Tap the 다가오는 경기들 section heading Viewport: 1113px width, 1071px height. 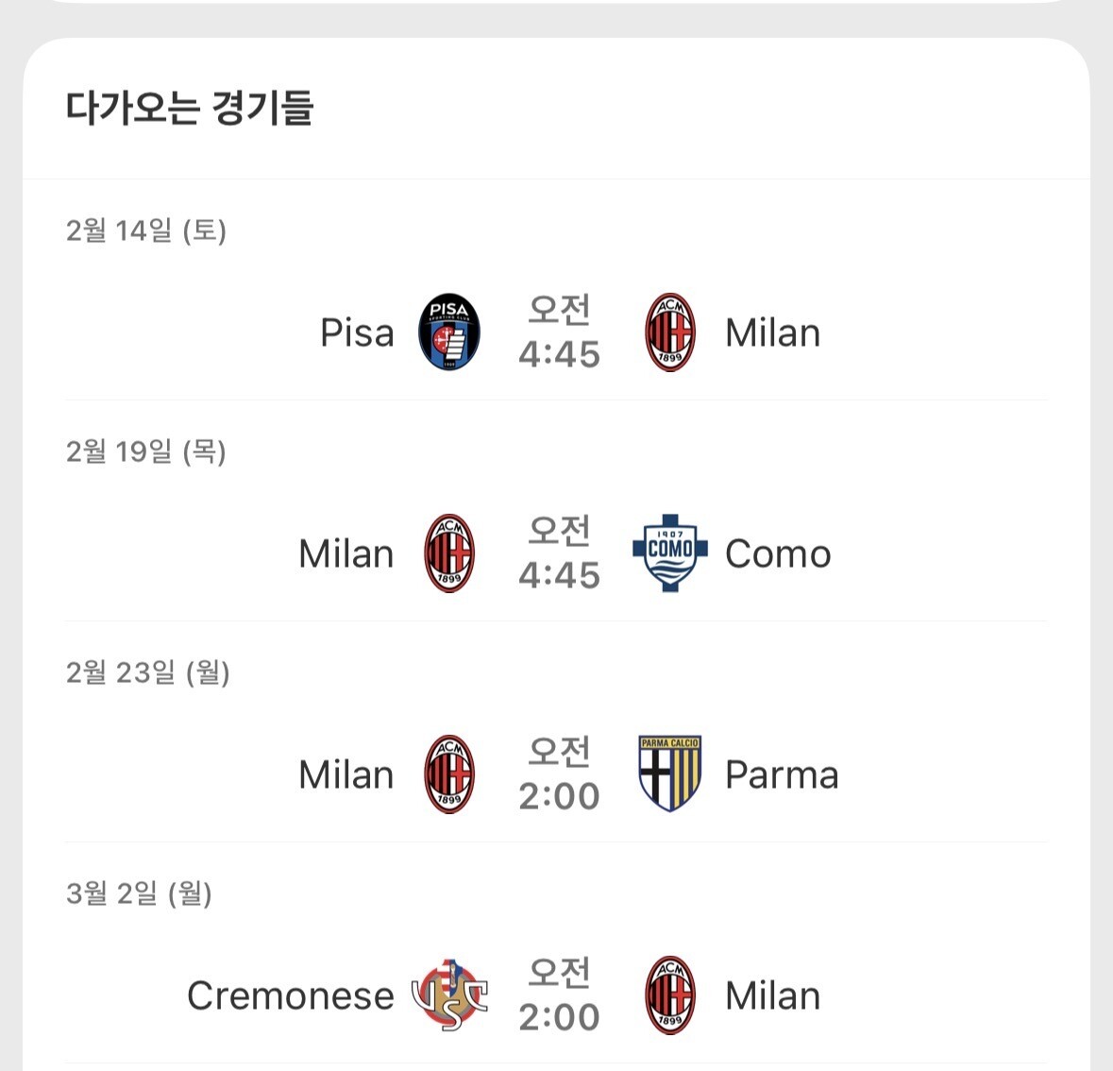point(189,108)
